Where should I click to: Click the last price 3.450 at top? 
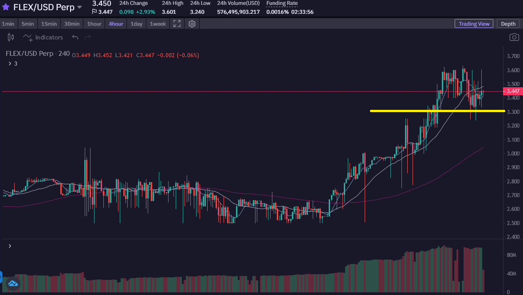pyautogui.click(x=102, y=4)
